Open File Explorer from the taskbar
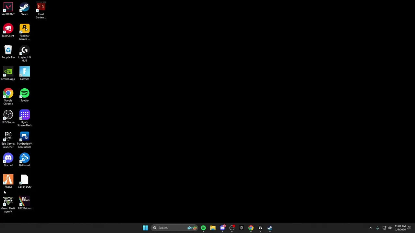The image size is (415, 233). 213,228
